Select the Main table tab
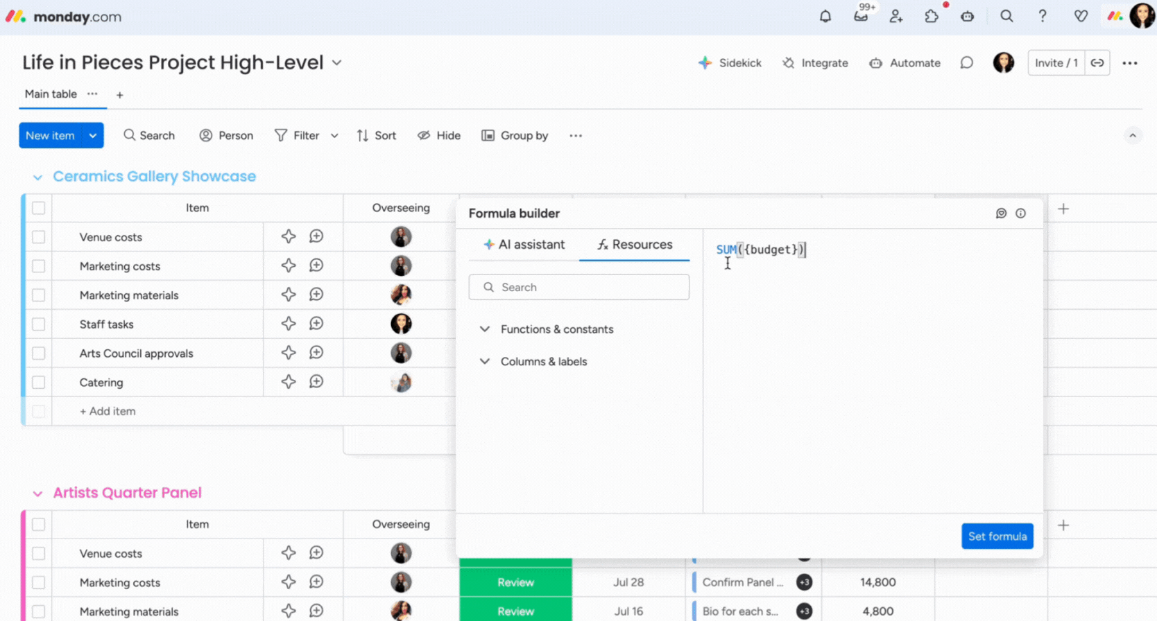1157x621 pixels. 51,94
